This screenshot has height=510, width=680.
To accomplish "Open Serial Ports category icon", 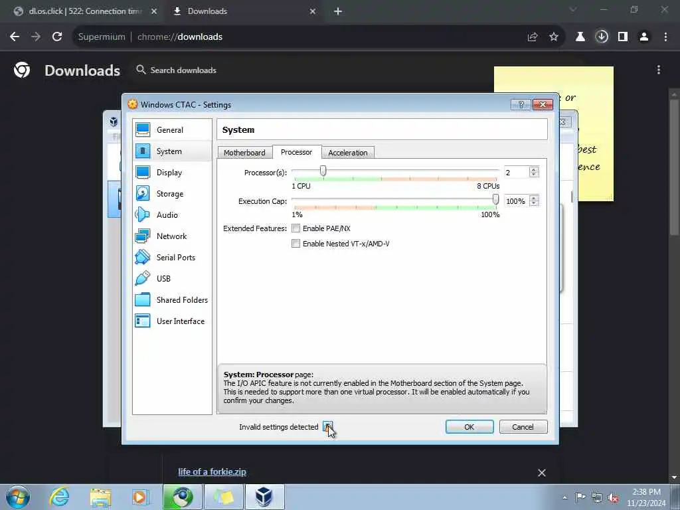I will (143, 257).
